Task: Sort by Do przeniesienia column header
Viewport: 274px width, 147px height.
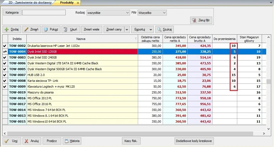Action: tap(224, 39)
